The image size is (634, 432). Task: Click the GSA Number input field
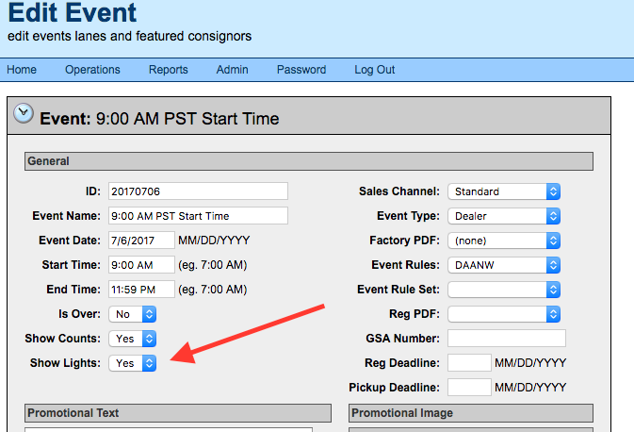[x=507, y=338]
